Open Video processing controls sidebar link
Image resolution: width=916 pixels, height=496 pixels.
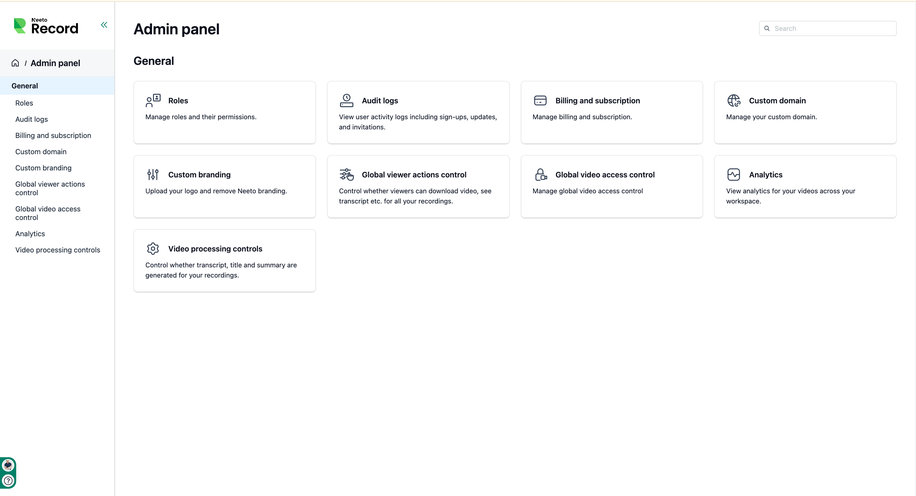point(58,250)
